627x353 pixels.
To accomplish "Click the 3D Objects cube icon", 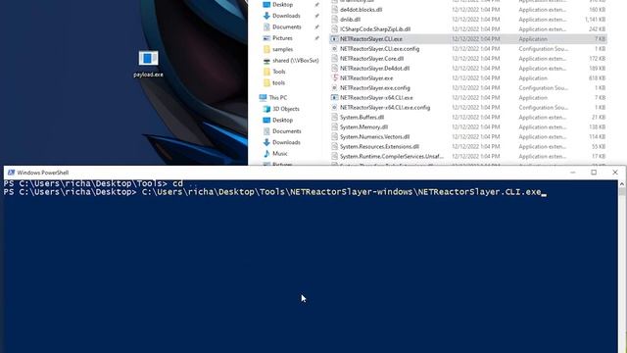I will [x=266, y=109].
